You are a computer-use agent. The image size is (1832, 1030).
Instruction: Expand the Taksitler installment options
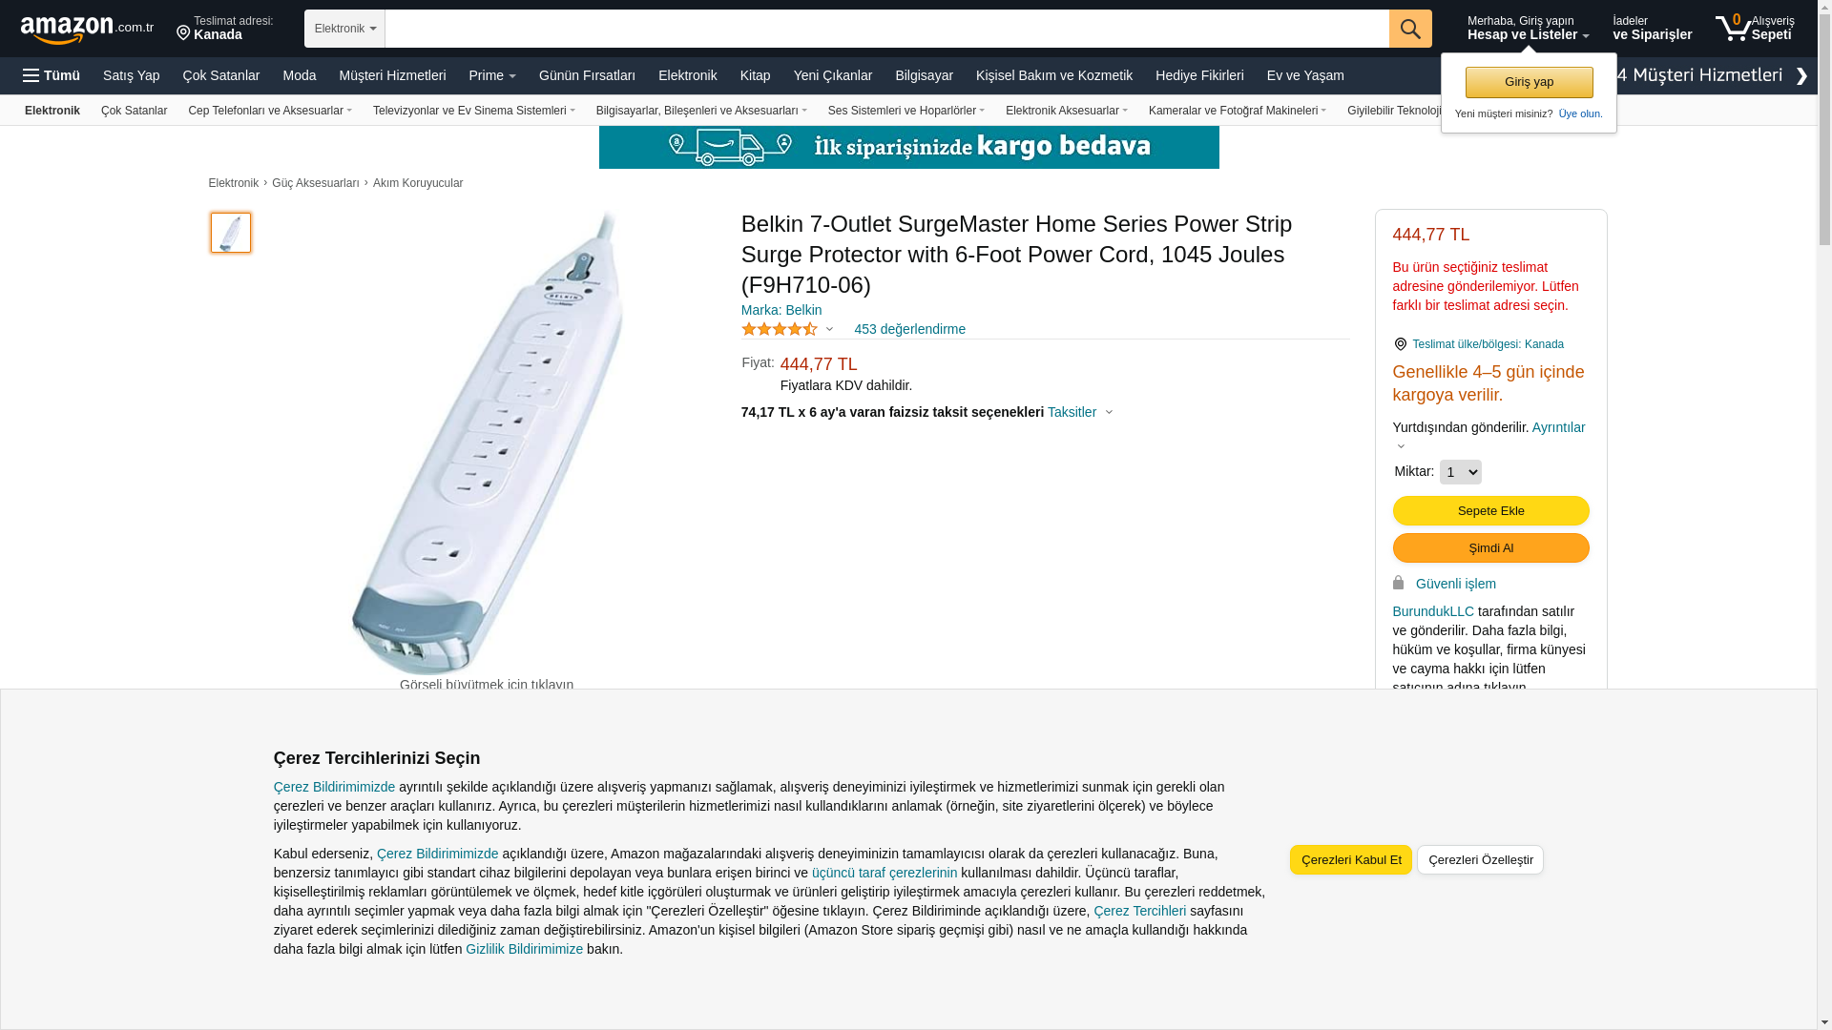point(1080,412)
